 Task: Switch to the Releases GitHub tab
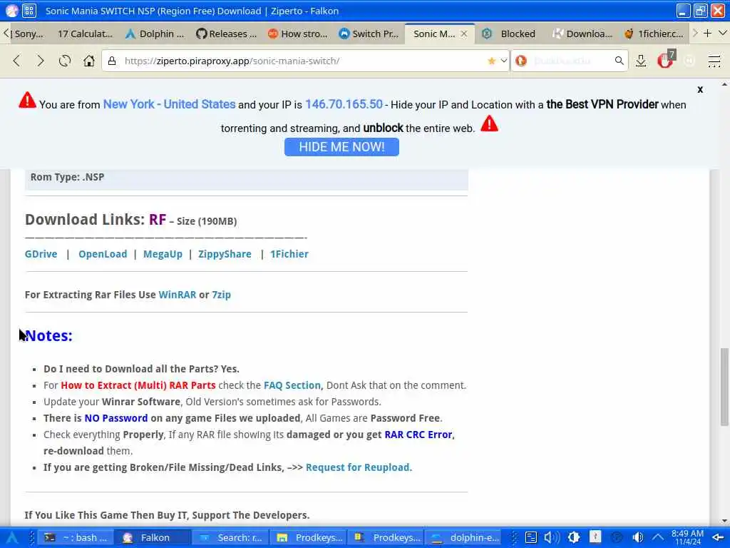tap(226, 34)
